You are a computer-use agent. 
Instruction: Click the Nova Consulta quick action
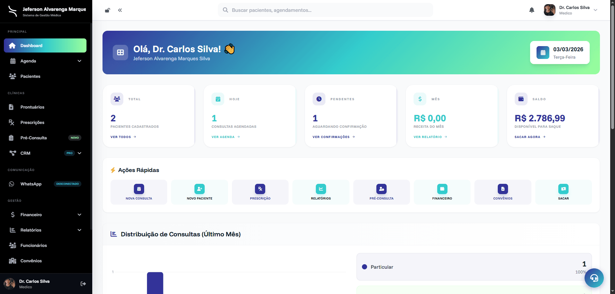[x=139, y=192]
